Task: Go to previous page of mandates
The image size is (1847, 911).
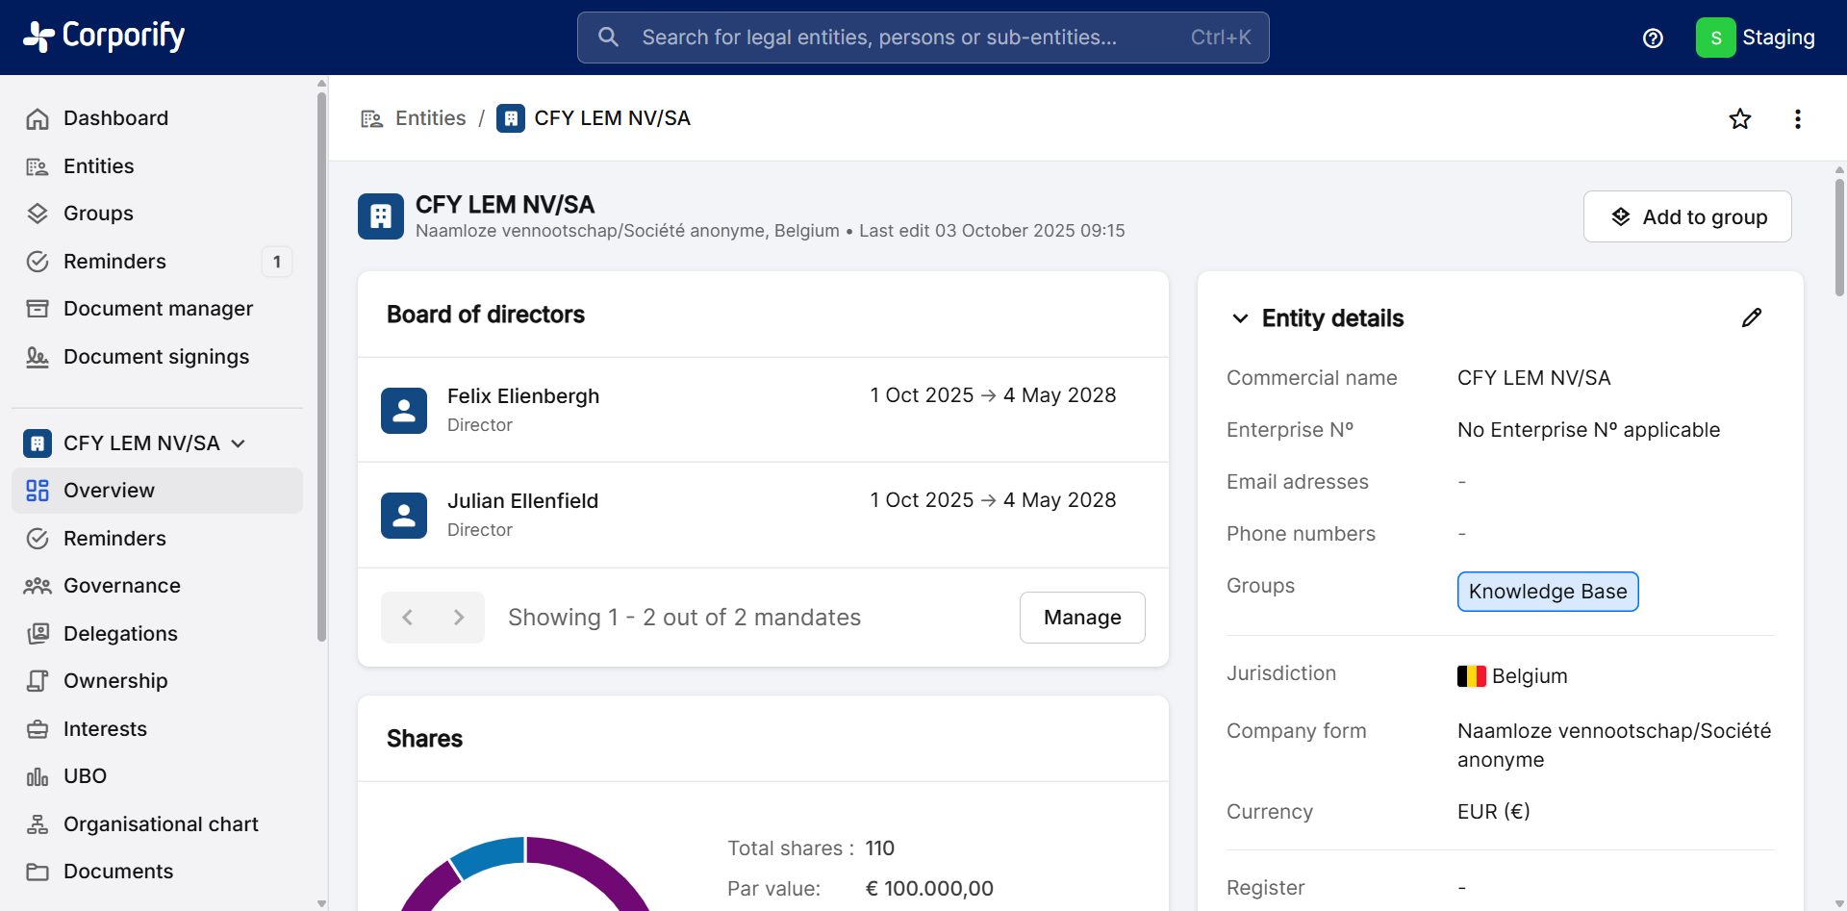Action: (x=407, y=618)
